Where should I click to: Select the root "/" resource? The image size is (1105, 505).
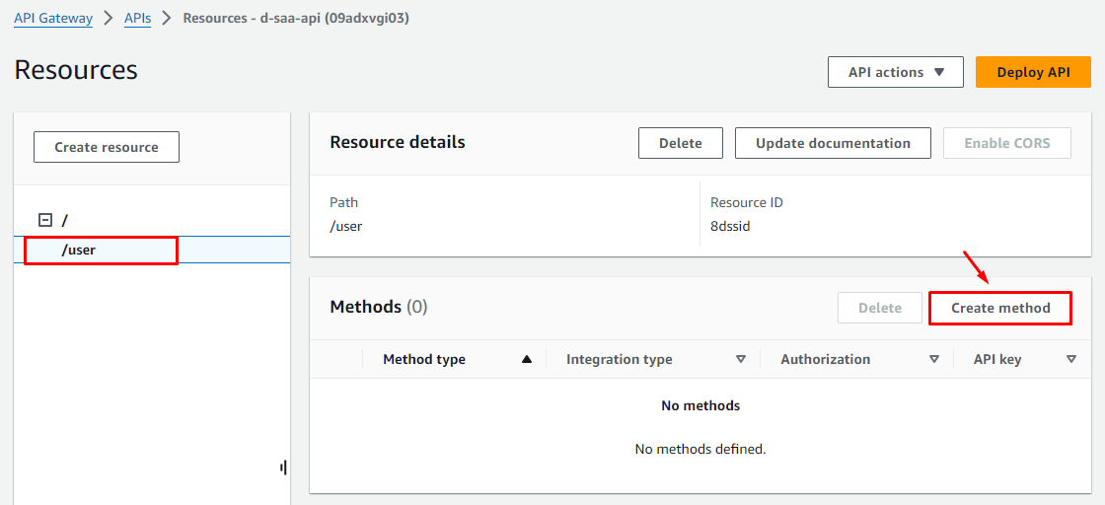click(x=65, y=221)
